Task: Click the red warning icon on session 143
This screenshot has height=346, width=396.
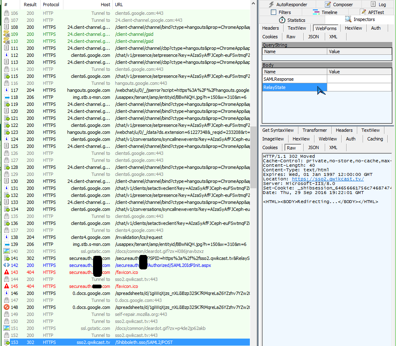Action: point(7,272)
